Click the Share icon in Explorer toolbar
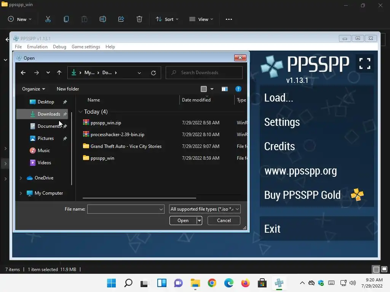Image resolution: width=390 pixels, height=292 pixels. (x=121, y=19)
